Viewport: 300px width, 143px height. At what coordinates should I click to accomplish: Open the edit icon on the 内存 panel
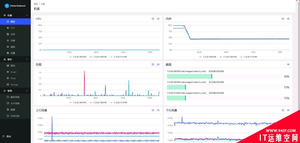click(x=283, y=19)
